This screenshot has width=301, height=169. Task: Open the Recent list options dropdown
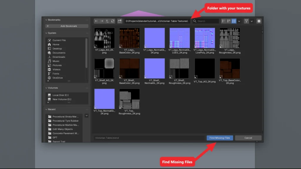(x=87, y=116)
